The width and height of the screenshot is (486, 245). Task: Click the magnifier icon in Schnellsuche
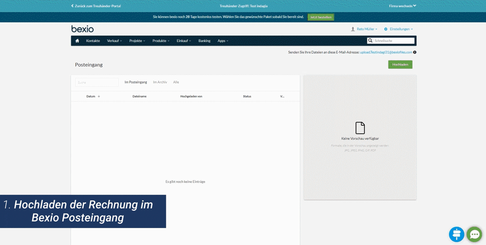click(x=370, y=41)
